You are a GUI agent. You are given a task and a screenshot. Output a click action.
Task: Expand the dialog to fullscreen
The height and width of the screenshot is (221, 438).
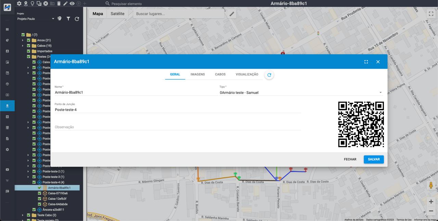pyautogui.click(x=366, y=62)
